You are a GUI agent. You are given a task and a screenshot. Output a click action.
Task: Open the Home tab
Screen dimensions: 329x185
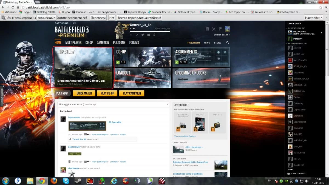click(58, 43)
